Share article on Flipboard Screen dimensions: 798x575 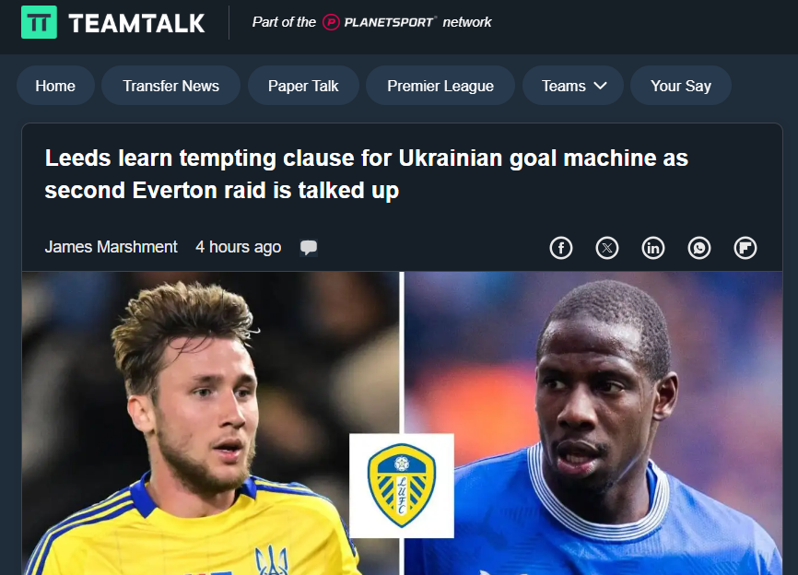click(745, 248)
